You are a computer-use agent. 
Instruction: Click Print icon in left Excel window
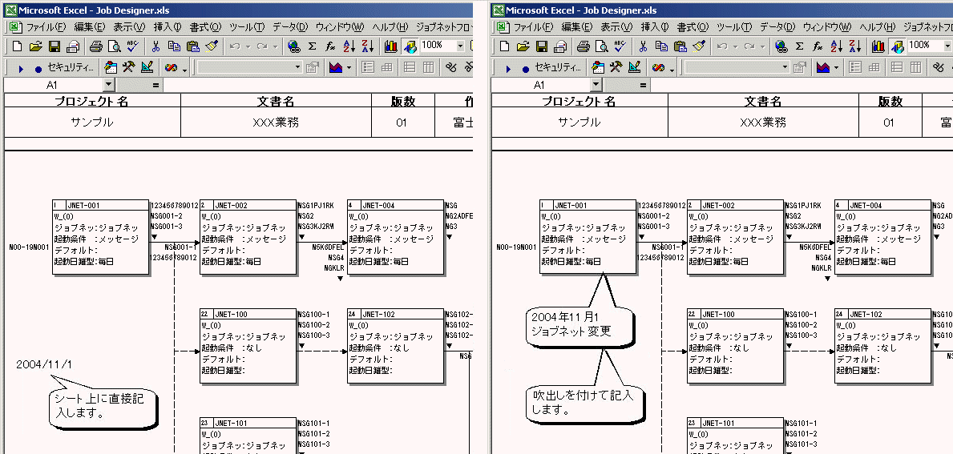tap(96, 46)
